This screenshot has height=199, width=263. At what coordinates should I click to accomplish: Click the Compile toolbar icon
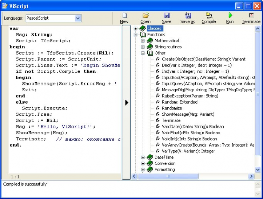(209, 15)
